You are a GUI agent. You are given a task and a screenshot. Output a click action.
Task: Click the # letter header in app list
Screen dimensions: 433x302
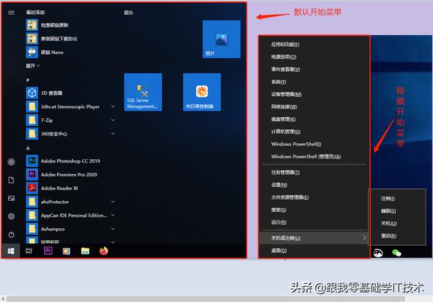coord(28,80)
